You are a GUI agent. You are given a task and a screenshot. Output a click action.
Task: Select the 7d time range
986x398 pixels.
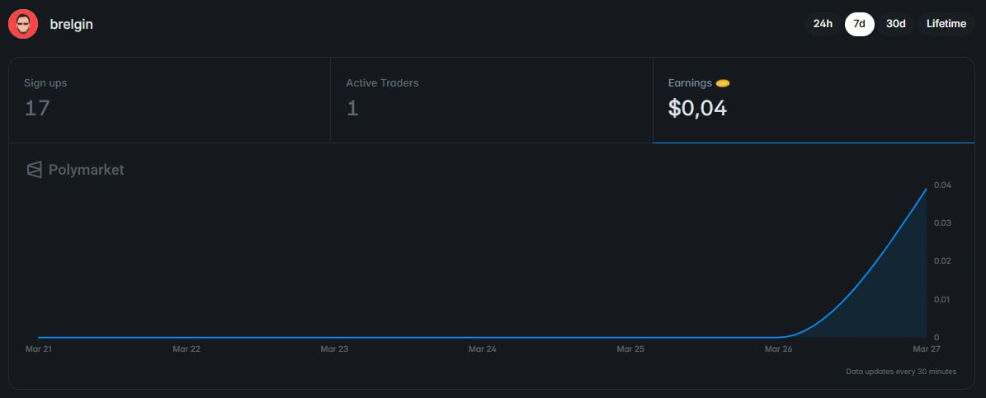[x=859, y=24]
